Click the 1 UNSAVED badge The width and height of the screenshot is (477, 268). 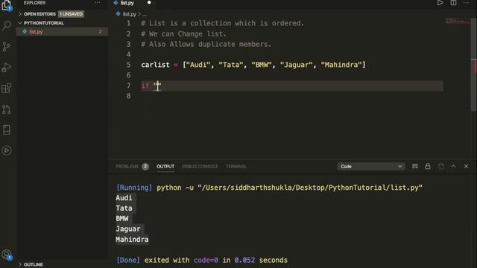(71, 14)
